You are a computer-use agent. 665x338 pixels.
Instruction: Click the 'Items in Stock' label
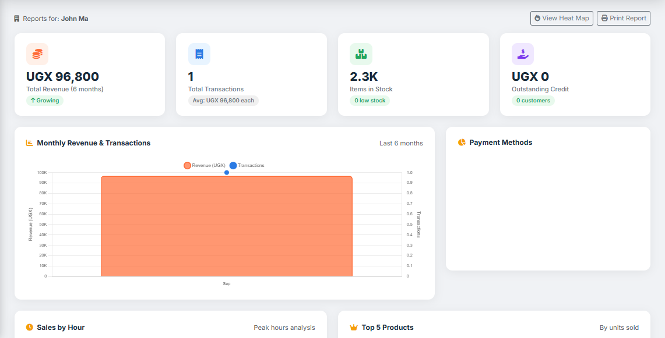tap(371, 90)
